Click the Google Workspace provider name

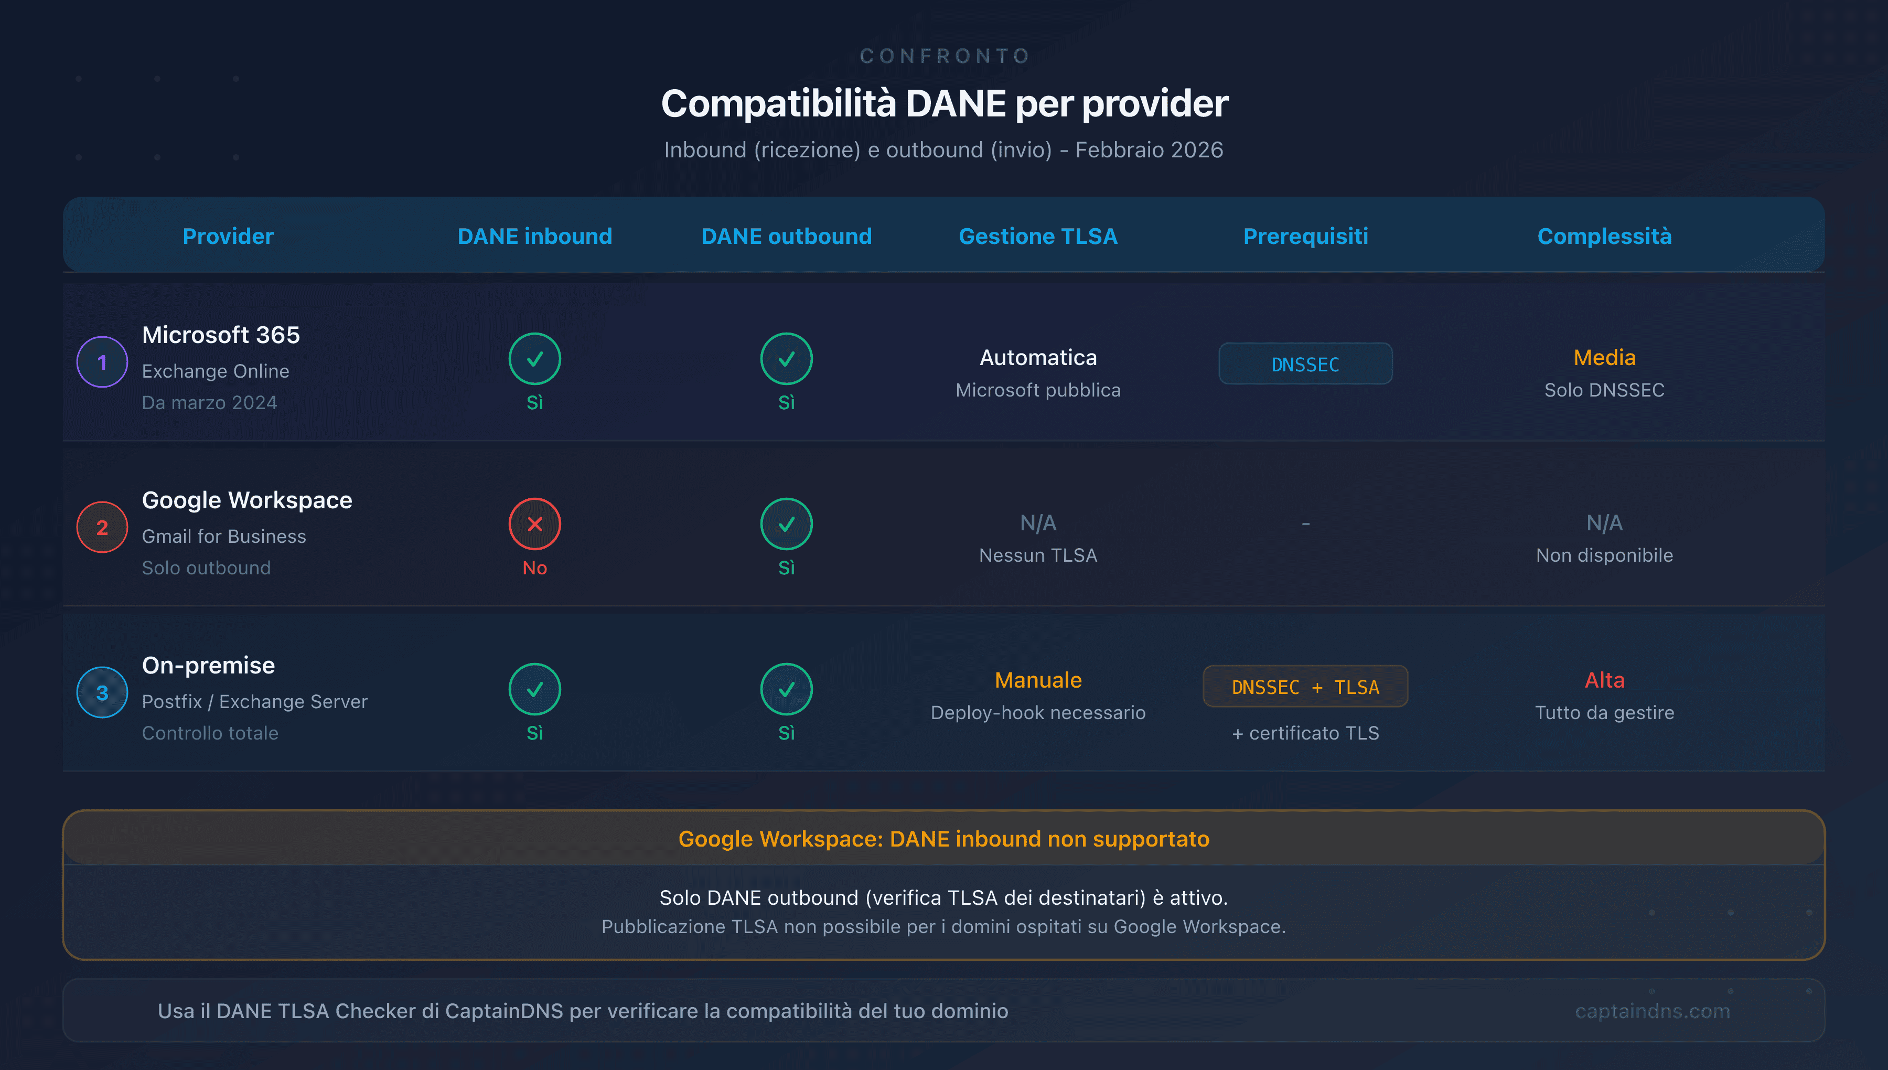pyautogui.click(x=247, y=500)
